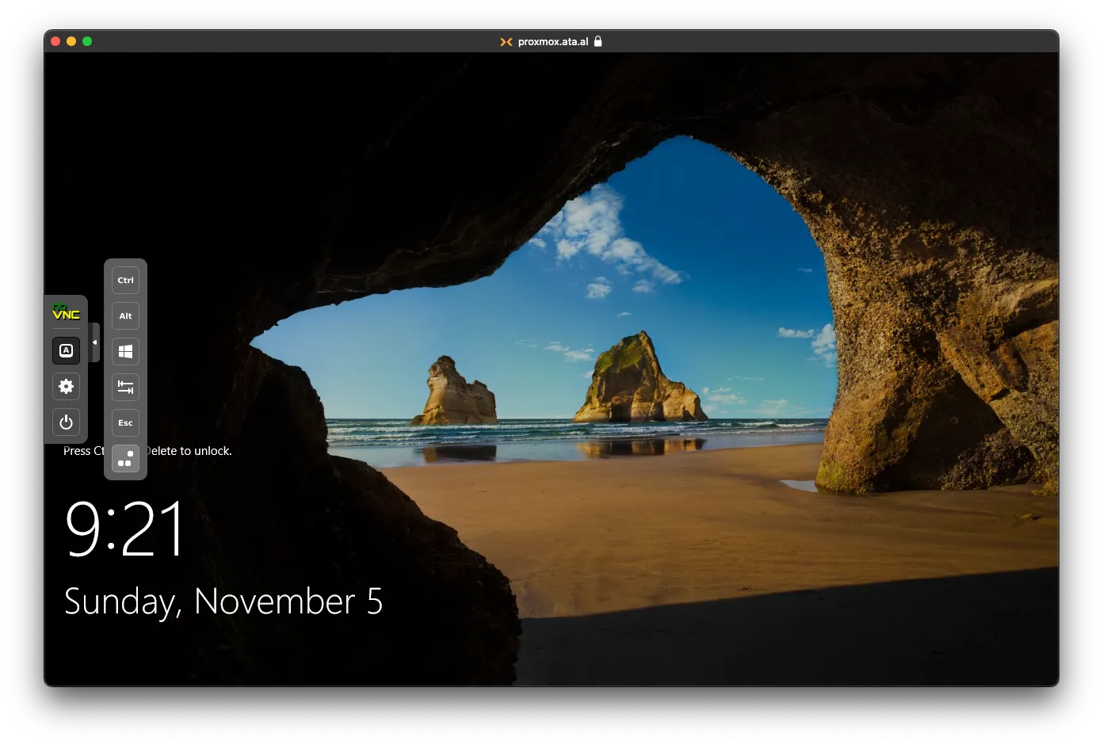Click the unlock instruction text
This screenshot has width=1103, height=745.
pos(147,451)
